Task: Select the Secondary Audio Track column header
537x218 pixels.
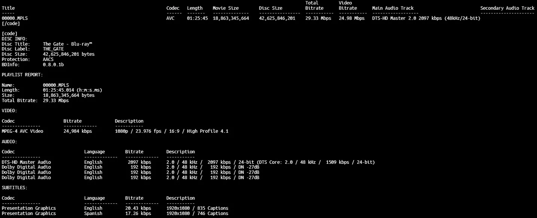Action: [507, 8]
